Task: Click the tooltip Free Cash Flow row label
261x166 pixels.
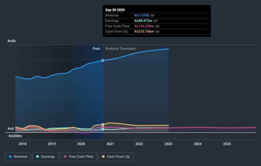Action: coord(117,26)
